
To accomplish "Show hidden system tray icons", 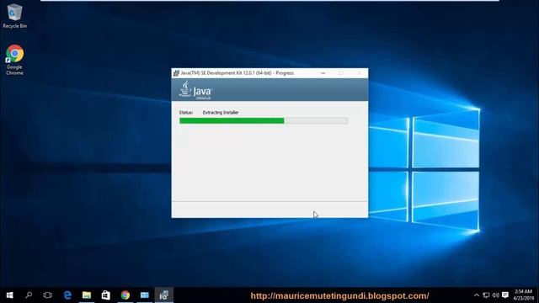I will (x=477, y=295).
